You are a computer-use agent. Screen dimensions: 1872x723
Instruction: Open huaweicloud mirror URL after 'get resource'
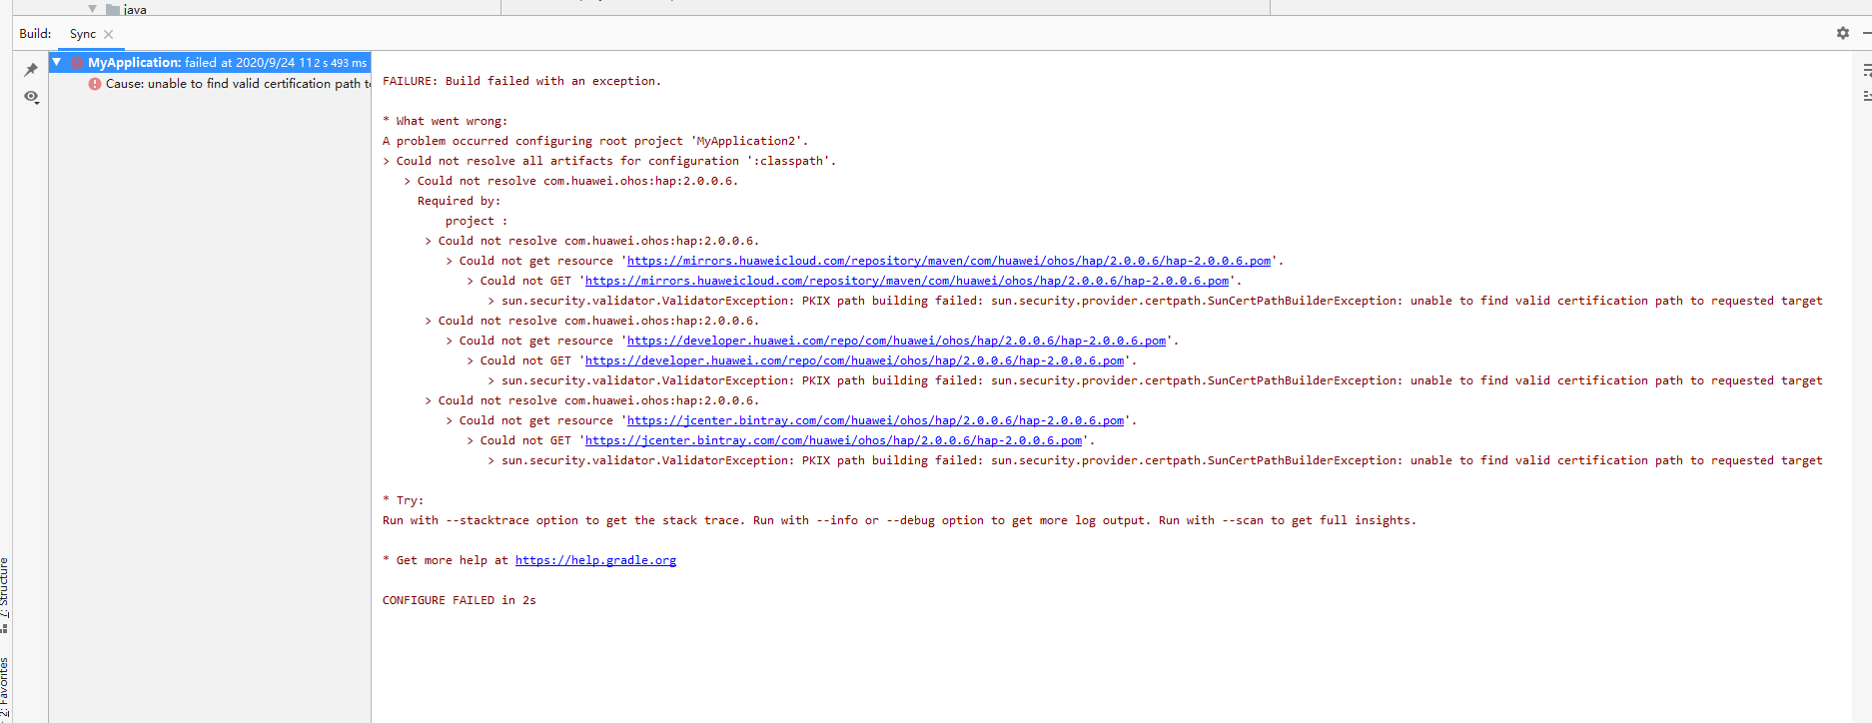pyautogui.click(x=949, y=261)
